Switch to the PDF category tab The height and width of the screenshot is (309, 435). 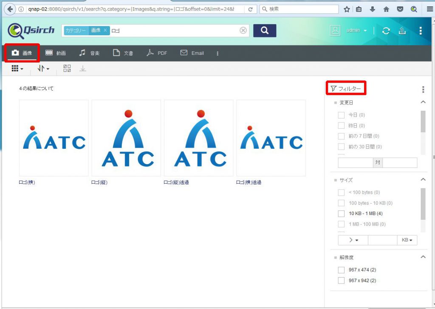point(157,53)
